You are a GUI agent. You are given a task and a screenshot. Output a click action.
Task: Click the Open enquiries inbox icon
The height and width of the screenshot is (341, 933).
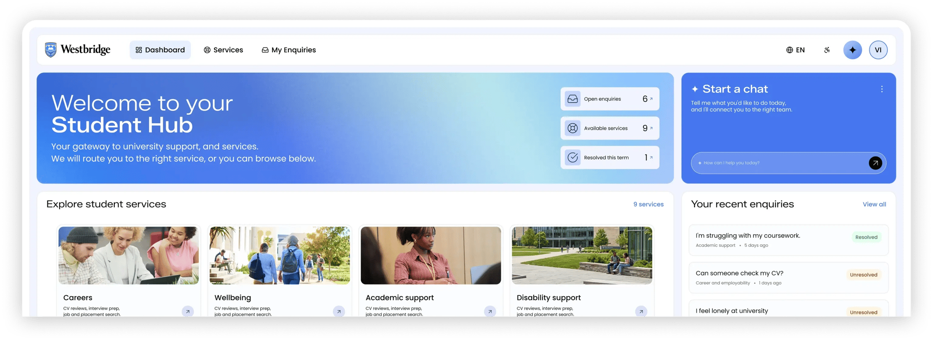tap(572, 99)
